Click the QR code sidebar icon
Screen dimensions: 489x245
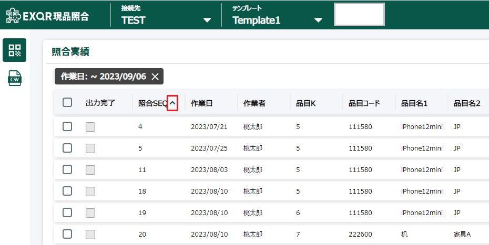click(15, 50)
